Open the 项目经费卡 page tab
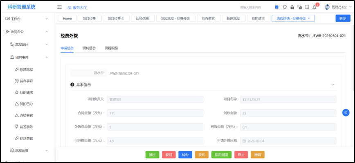Viewport: 355px width, 163px height. pyautogui.click(x=116, y=18)
